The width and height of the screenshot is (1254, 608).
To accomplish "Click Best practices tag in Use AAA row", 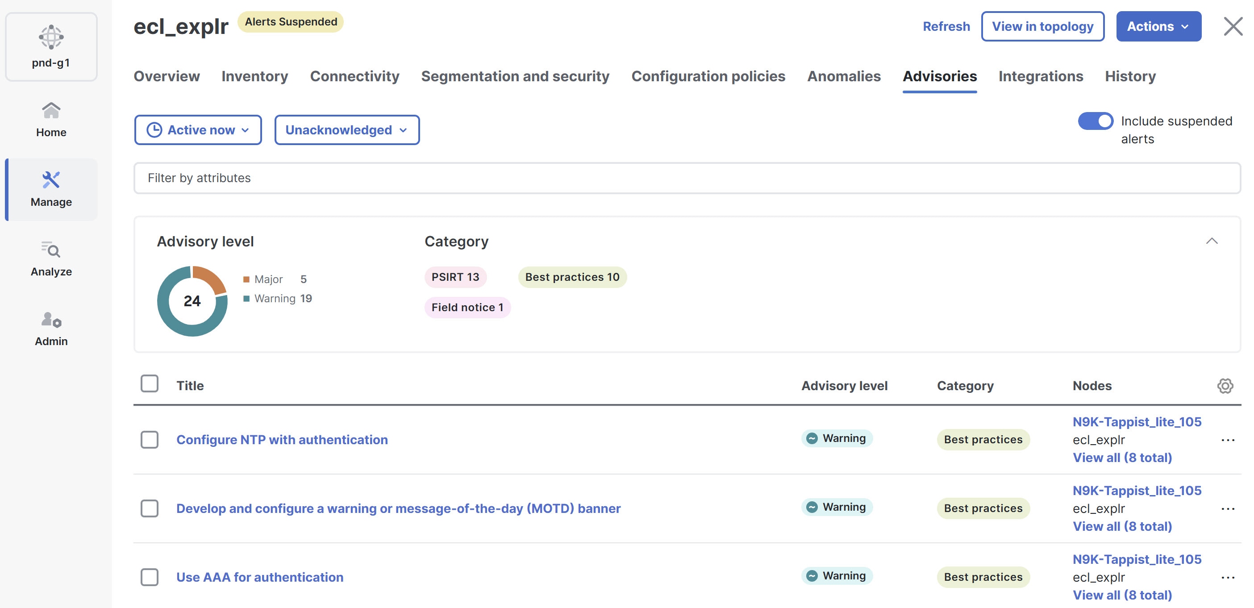I will click(983, 577).
